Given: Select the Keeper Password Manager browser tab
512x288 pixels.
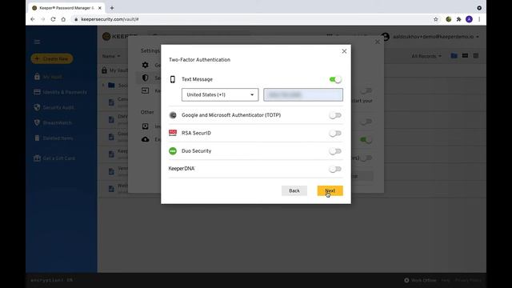Looking at the screenshot, I should [66, 8].
